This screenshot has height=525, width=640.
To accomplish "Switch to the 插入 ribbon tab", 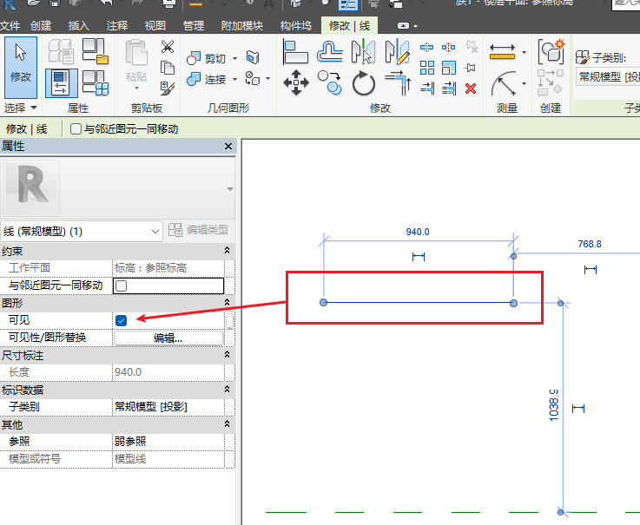I will pos(79,26).
